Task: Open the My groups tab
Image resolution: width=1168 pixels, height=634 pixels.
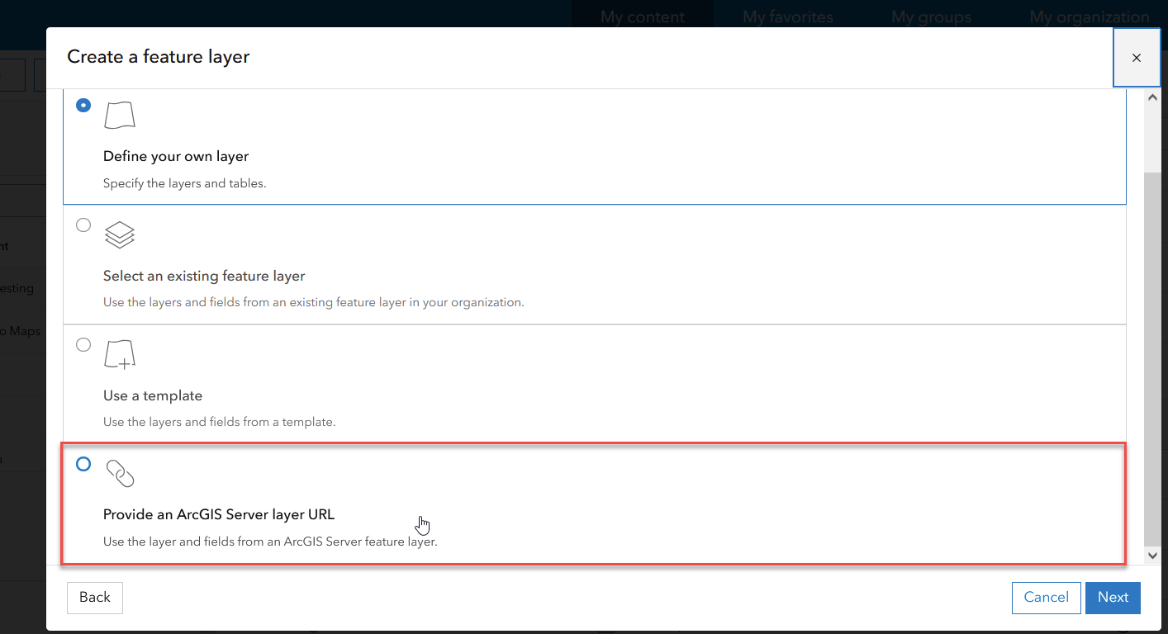Action: coord(931,17)
